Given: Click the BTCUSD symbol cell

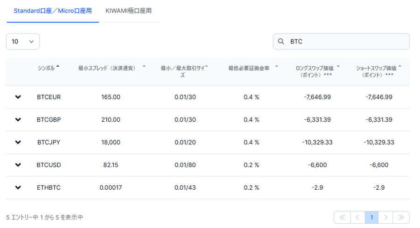Looking at the screenshot, I should pyautogui.click(x=49, y=165).
